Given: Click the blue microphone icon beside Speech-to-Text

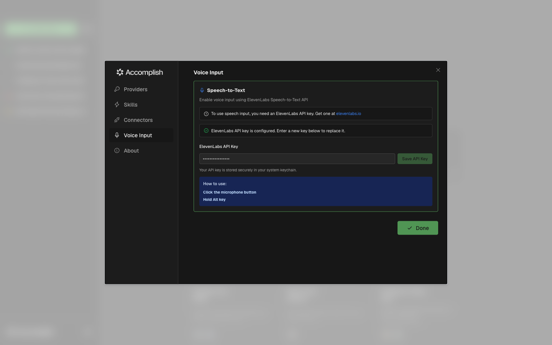Looking at the screenshot, I should [202, 90].
